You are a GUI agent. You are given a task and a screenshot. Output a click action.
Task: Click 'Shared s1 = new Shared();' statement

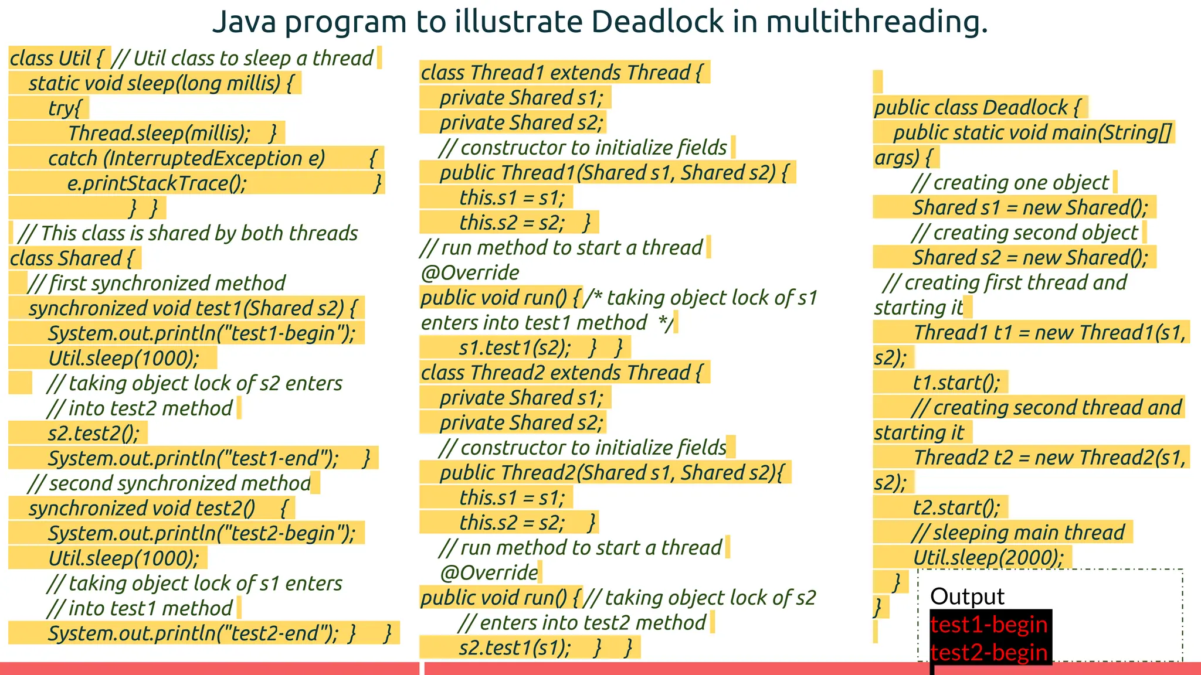tap(1030, 207)
